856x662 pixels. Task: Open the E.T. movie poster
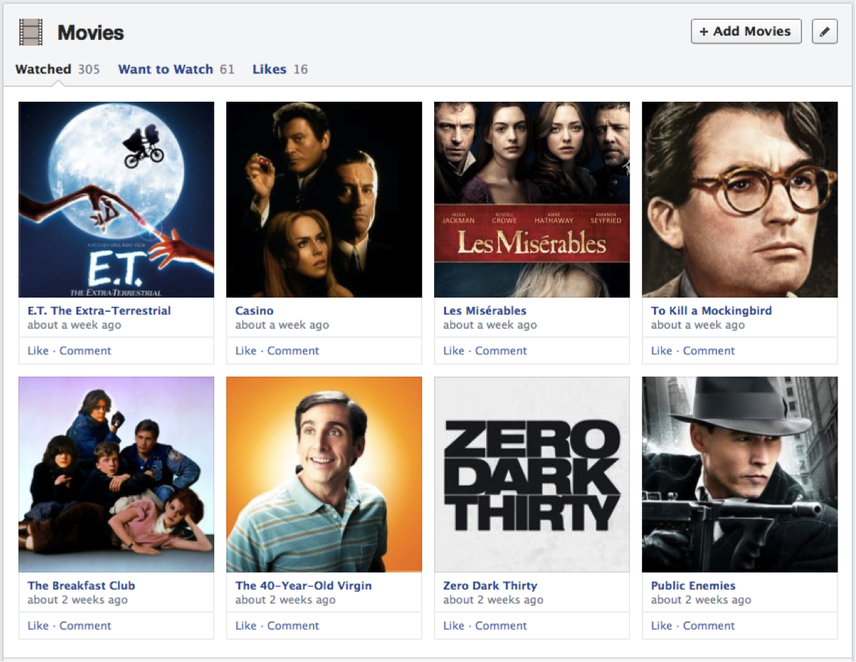pos(116,199)
